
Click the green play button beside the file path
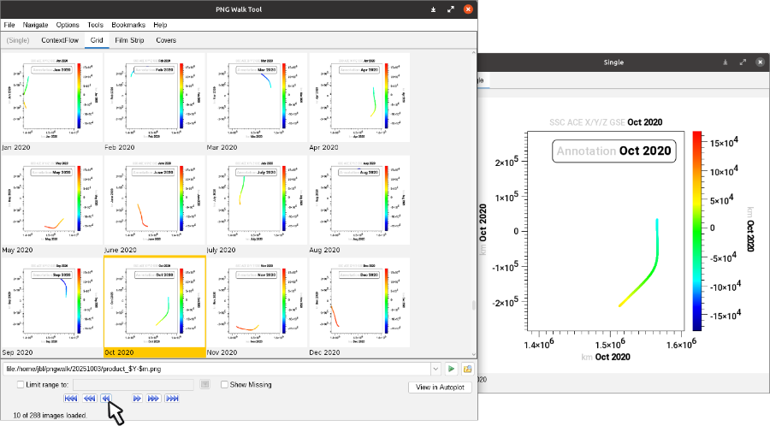(x=451, y=369)
